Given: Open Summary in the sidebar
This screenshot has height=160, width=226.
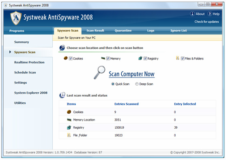Looking at the screenshot, I should (22, 42).
